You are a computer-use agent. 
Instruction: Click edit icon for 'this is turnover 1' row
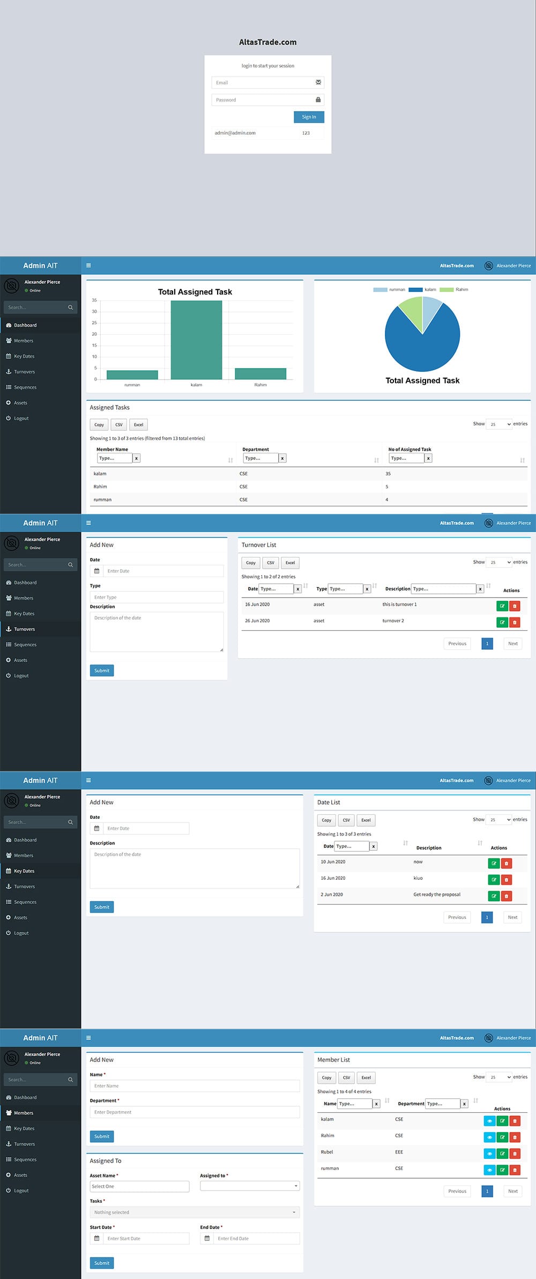pos(502,606)
